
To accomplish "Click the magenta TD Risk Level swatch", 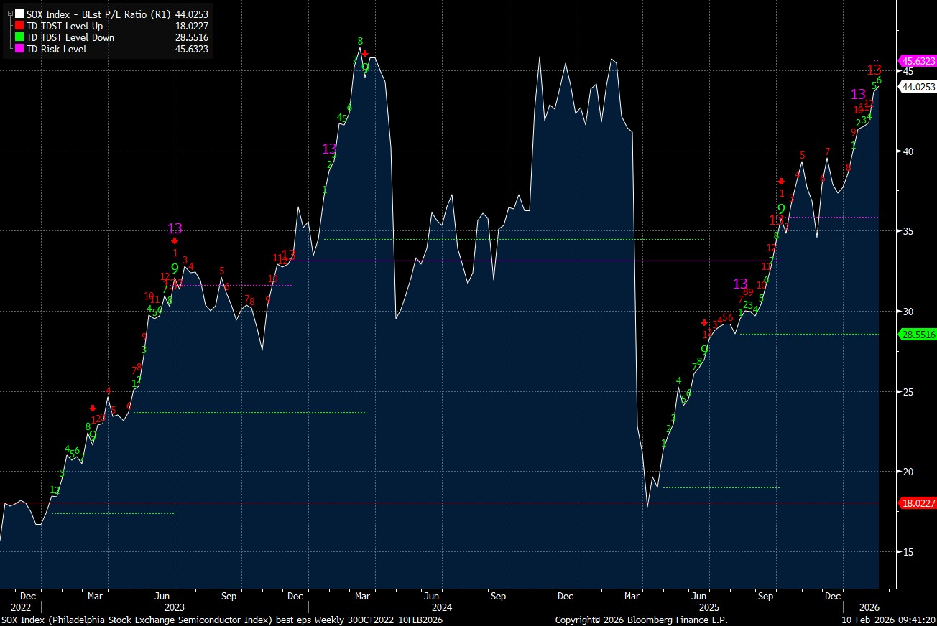I will [19, 49].
